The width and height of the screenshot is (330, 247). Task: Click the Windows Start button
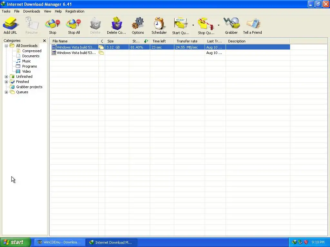15,242
